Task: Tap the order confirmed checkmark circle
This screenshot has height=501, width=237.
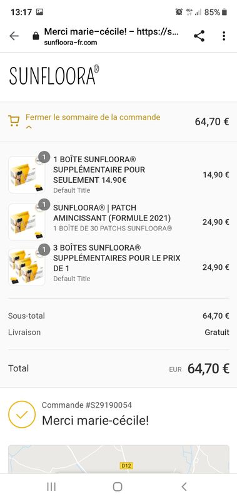Action: (x=22, y=415)
